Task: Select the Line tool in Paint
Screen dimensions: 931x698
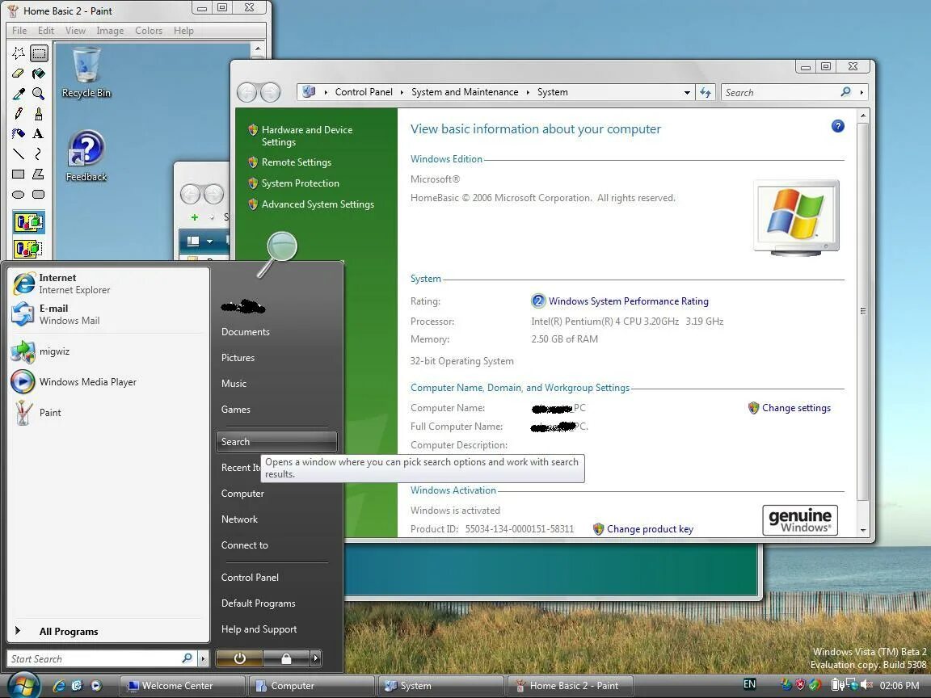Action: point(19,153)
